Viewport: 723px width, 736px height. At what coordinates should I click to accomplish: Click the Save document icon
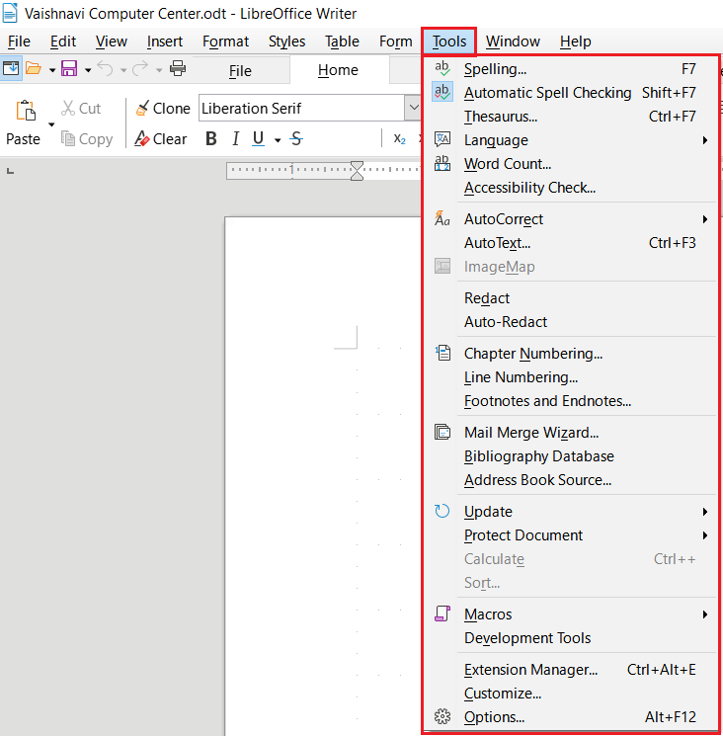click(x=69, y=68)
